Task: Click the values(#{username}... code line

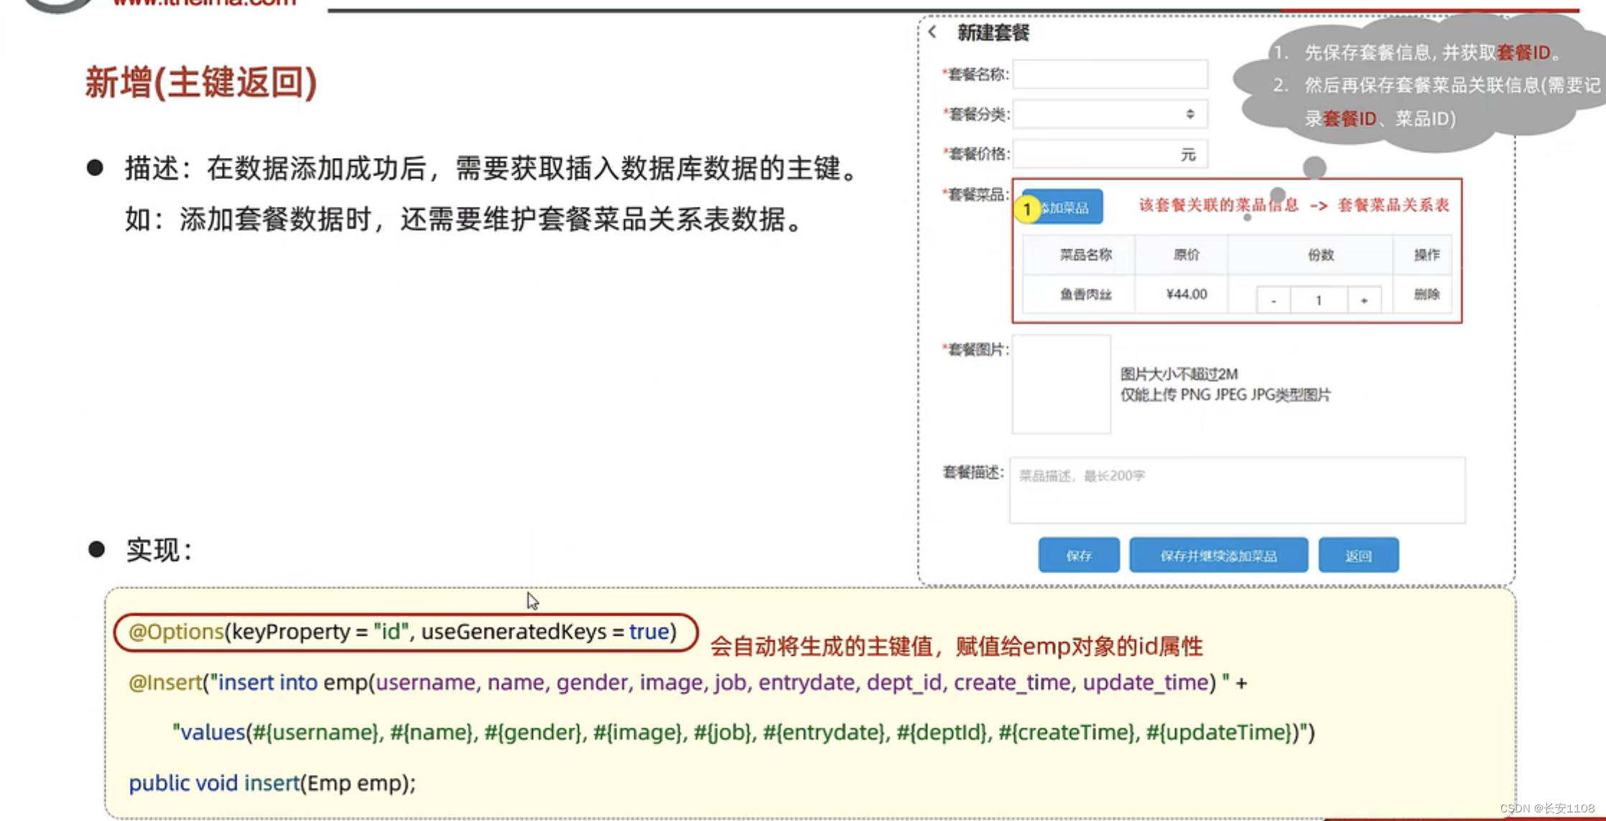Action: 743,732
